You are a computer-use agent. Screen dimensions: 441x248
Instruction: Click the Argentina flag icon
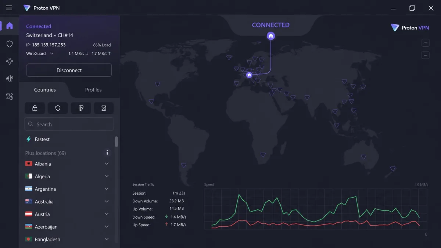click(29, 189)
